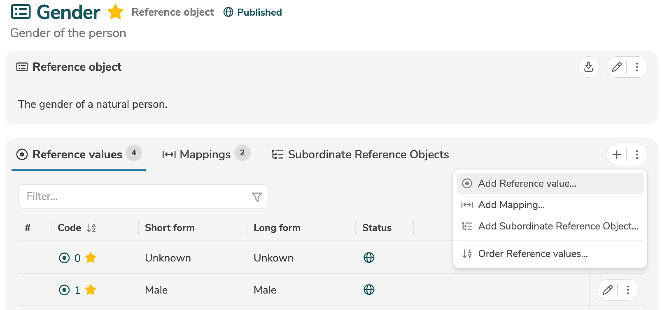Open Reference object panel three-dot menu
Image resolution: width=662 pixels, height=310 pixels.
click(x=637, y=67)
